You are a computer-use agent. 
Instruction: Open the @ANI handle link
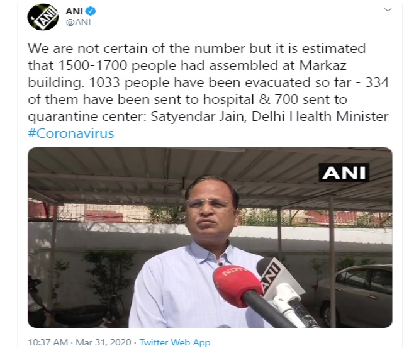(x=78, y=23)
